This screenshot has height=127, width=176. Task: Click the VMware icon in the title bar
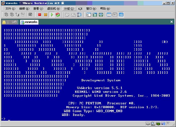tap(3, 3)
